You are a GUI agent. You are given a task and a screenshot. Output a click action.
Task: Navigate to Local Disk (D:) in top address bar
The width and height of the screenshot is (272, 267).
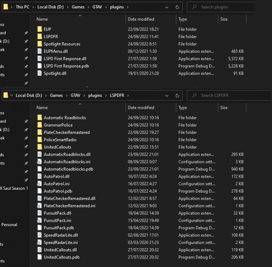(x=50, y=7)
